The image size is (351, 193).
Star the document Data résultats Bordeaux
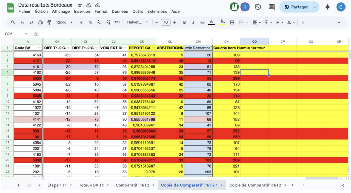tap(80, 5)
